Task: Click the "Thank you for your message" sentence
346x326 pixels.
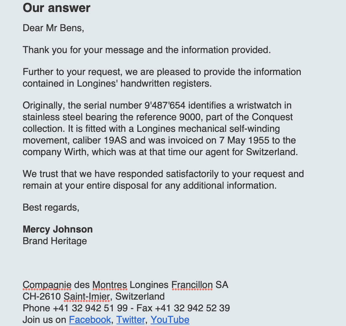Action: point(147,50)
